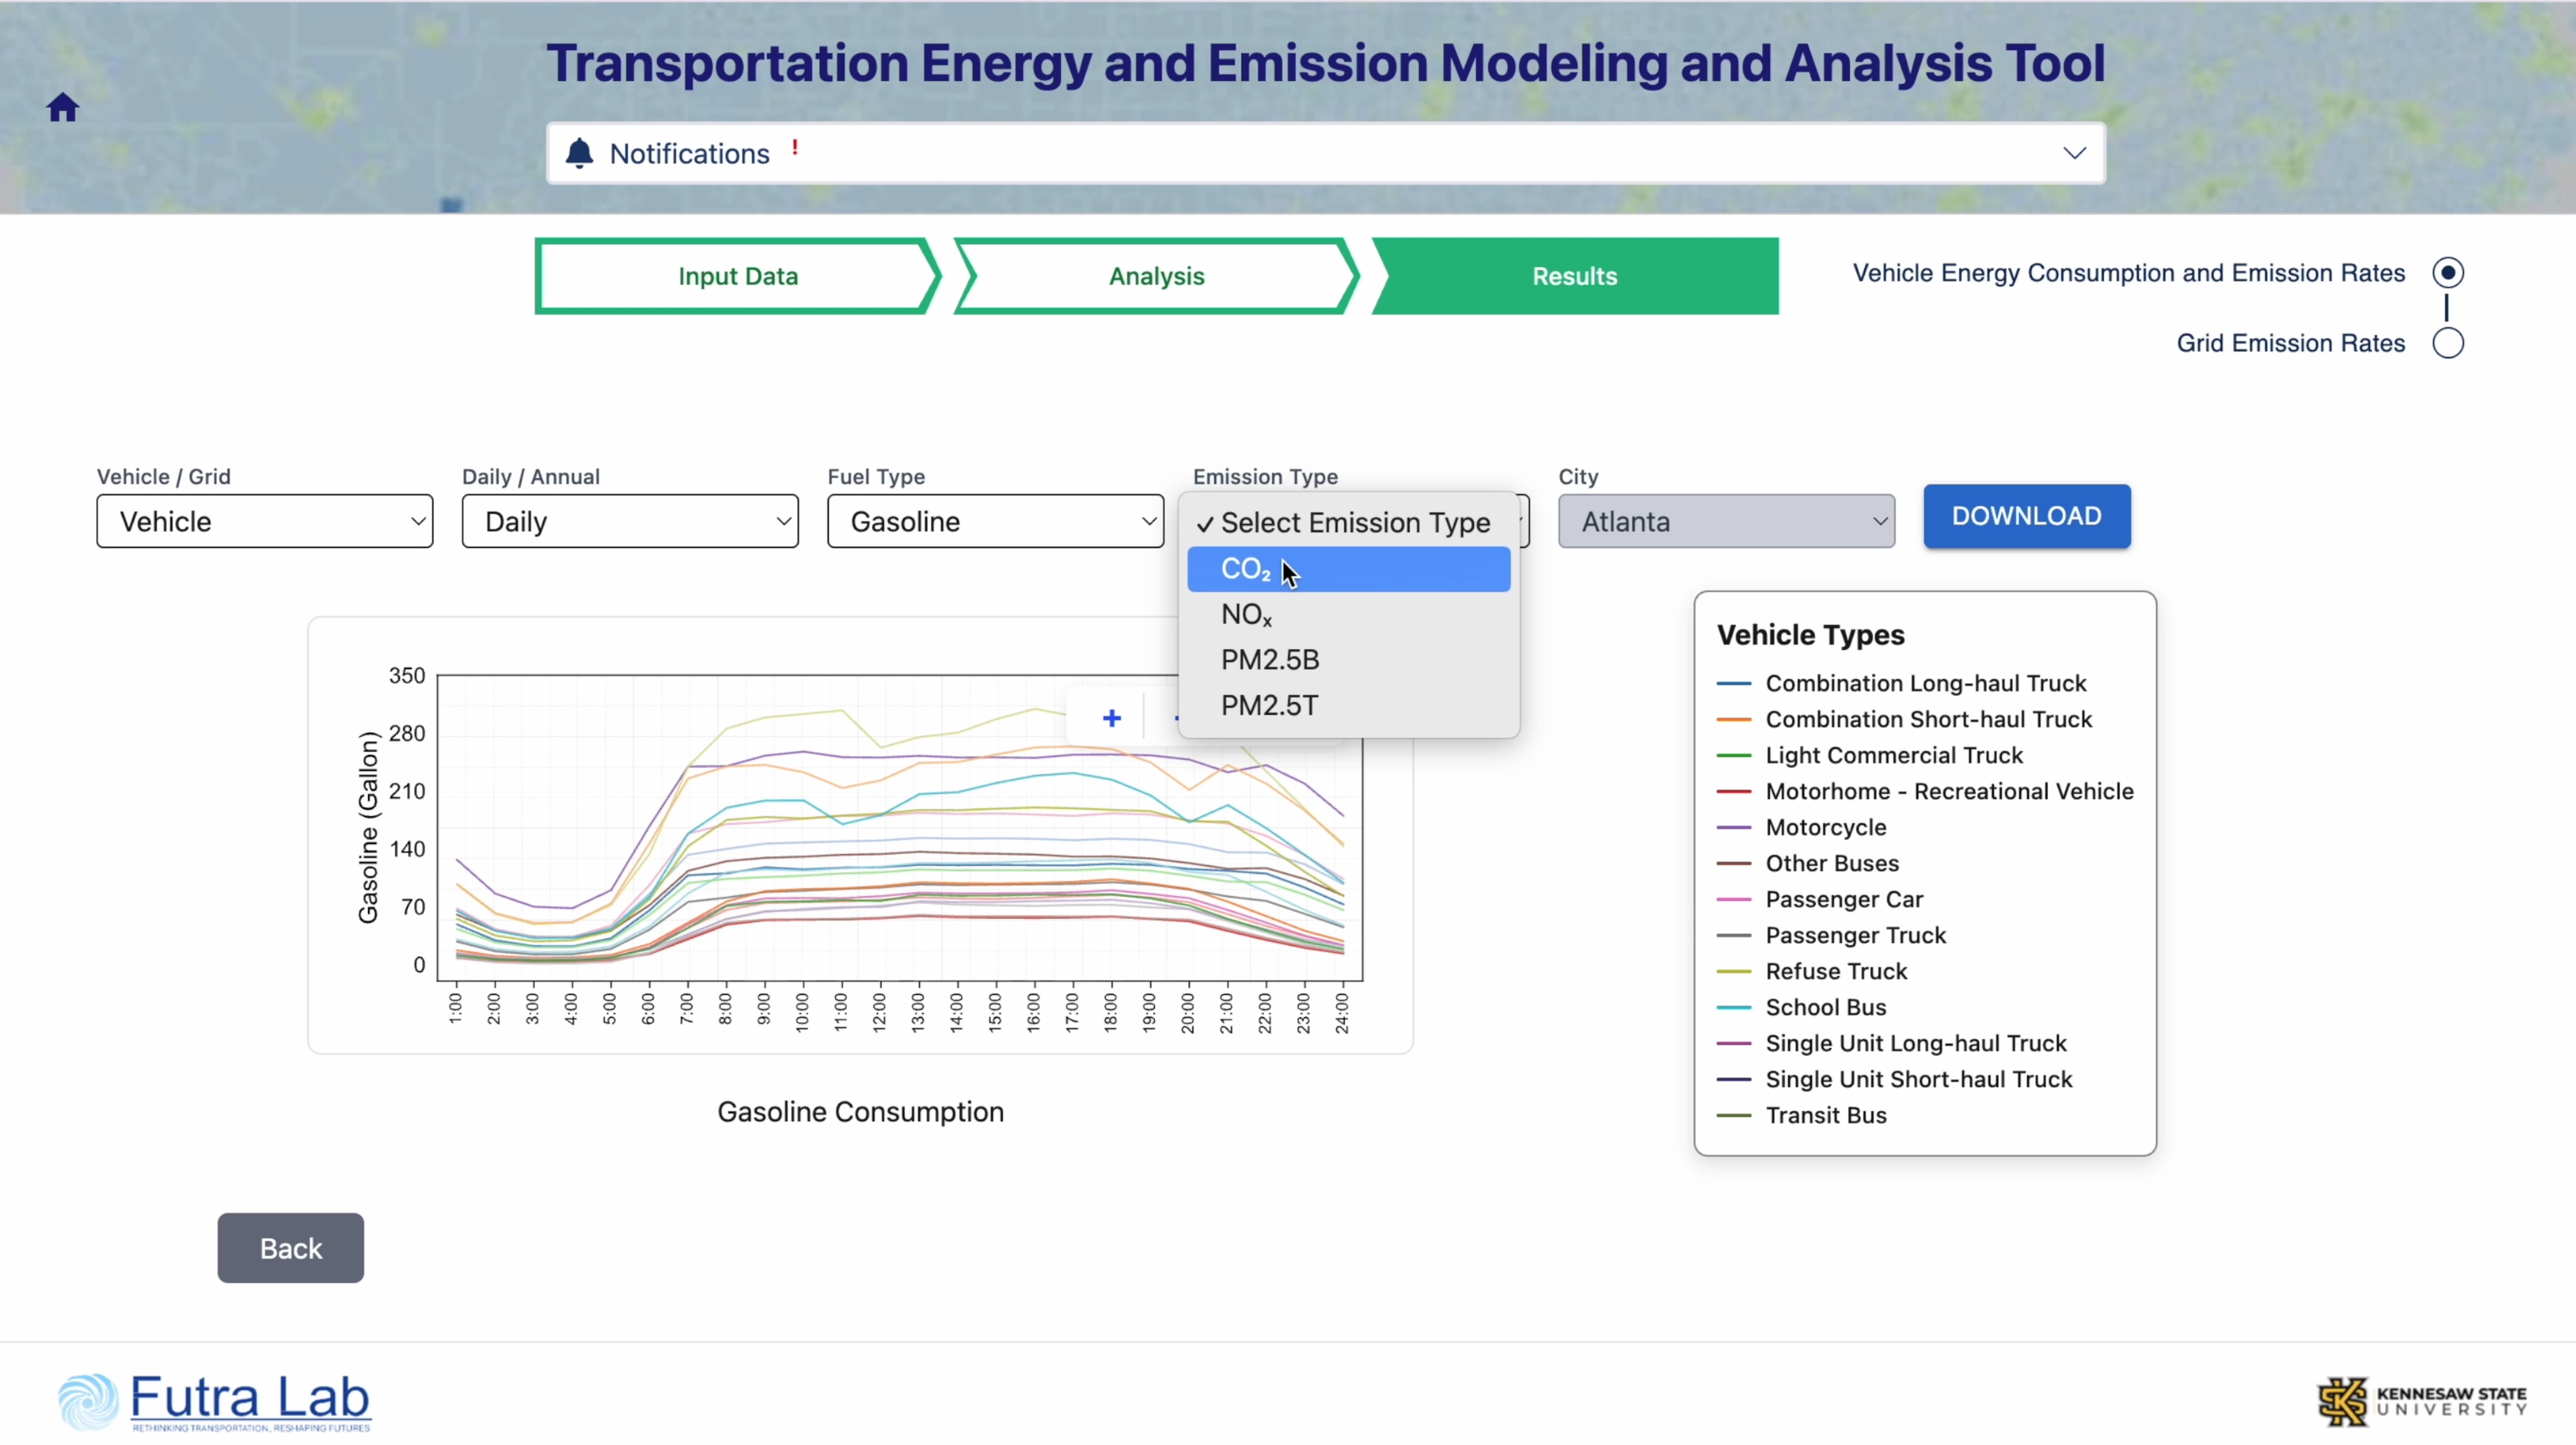Switch to the Input Data step

[737, 276]
